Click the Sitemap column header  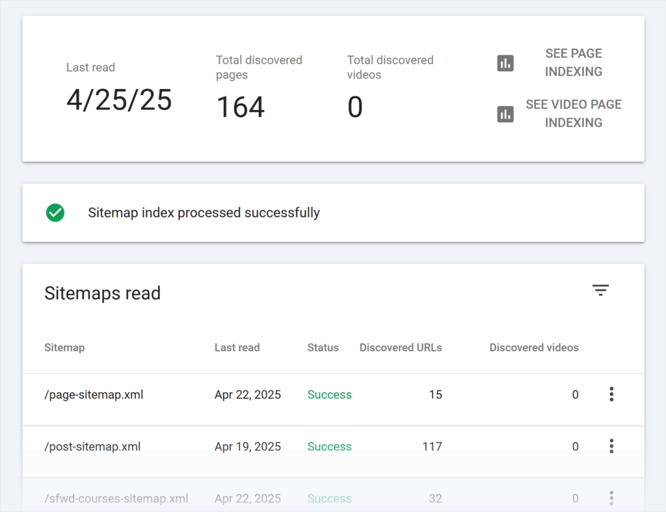pos(64,347)
